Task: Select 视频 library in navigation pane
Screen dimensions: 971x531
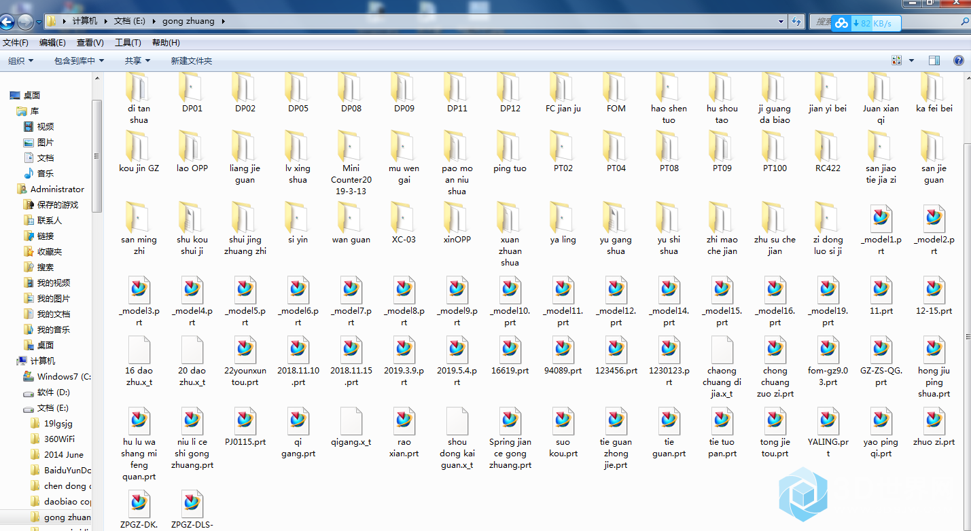Action: pos(46,126)
